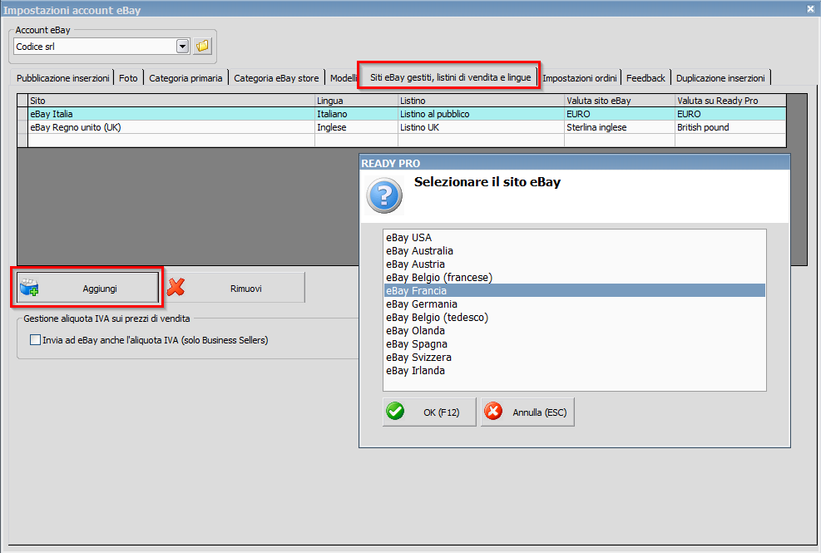
Task: Click the 'Valuta sito eBay' column header
Action: pos(620,101)
